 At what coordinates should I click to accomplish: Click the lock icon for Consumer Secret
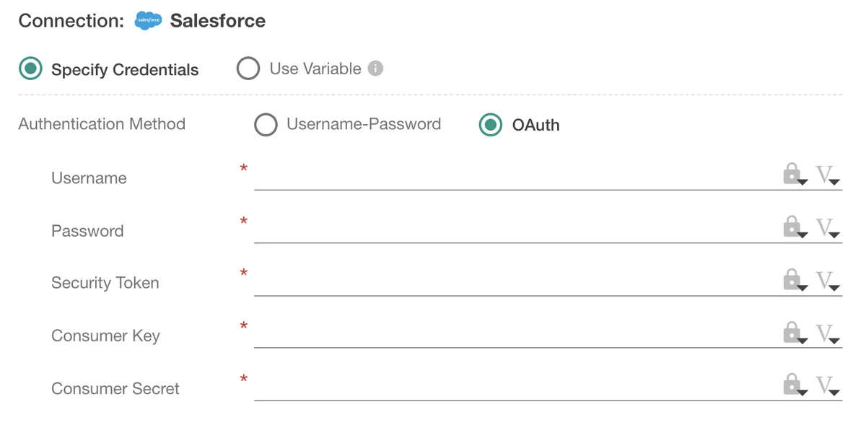(794, 385)
